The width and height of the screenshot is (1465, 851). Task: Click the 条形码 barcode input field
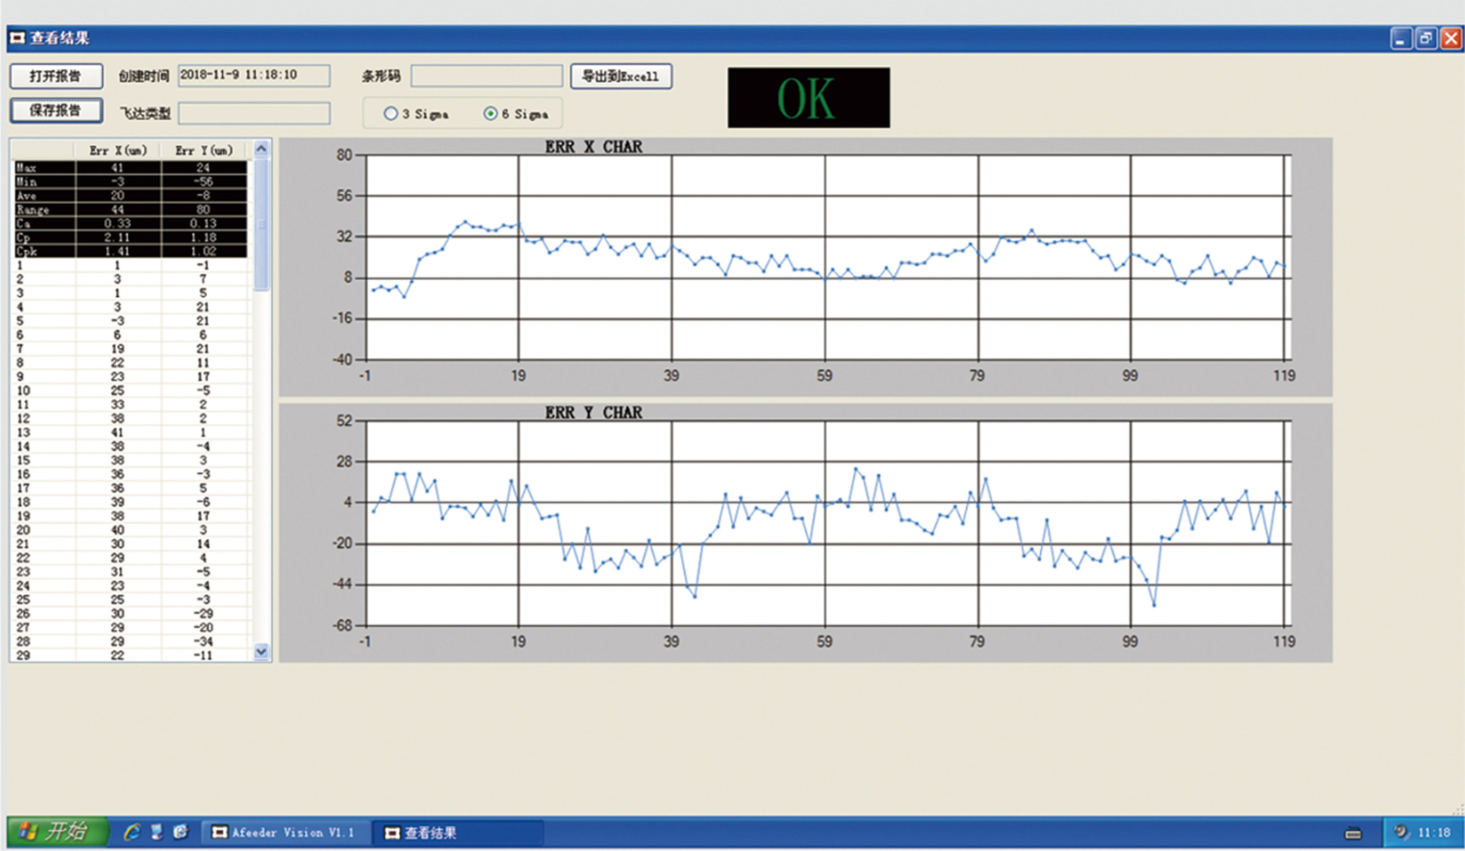(x=486, y=75)
